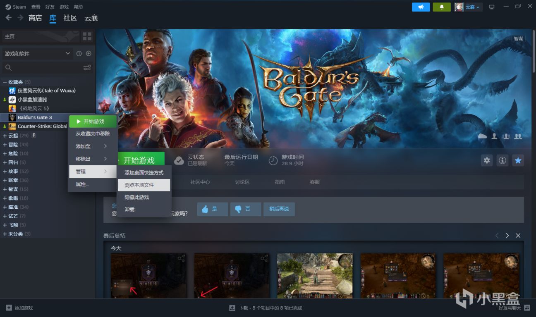Open the 查看 menu
Screen dimensions: 536x317
point(36,7)
